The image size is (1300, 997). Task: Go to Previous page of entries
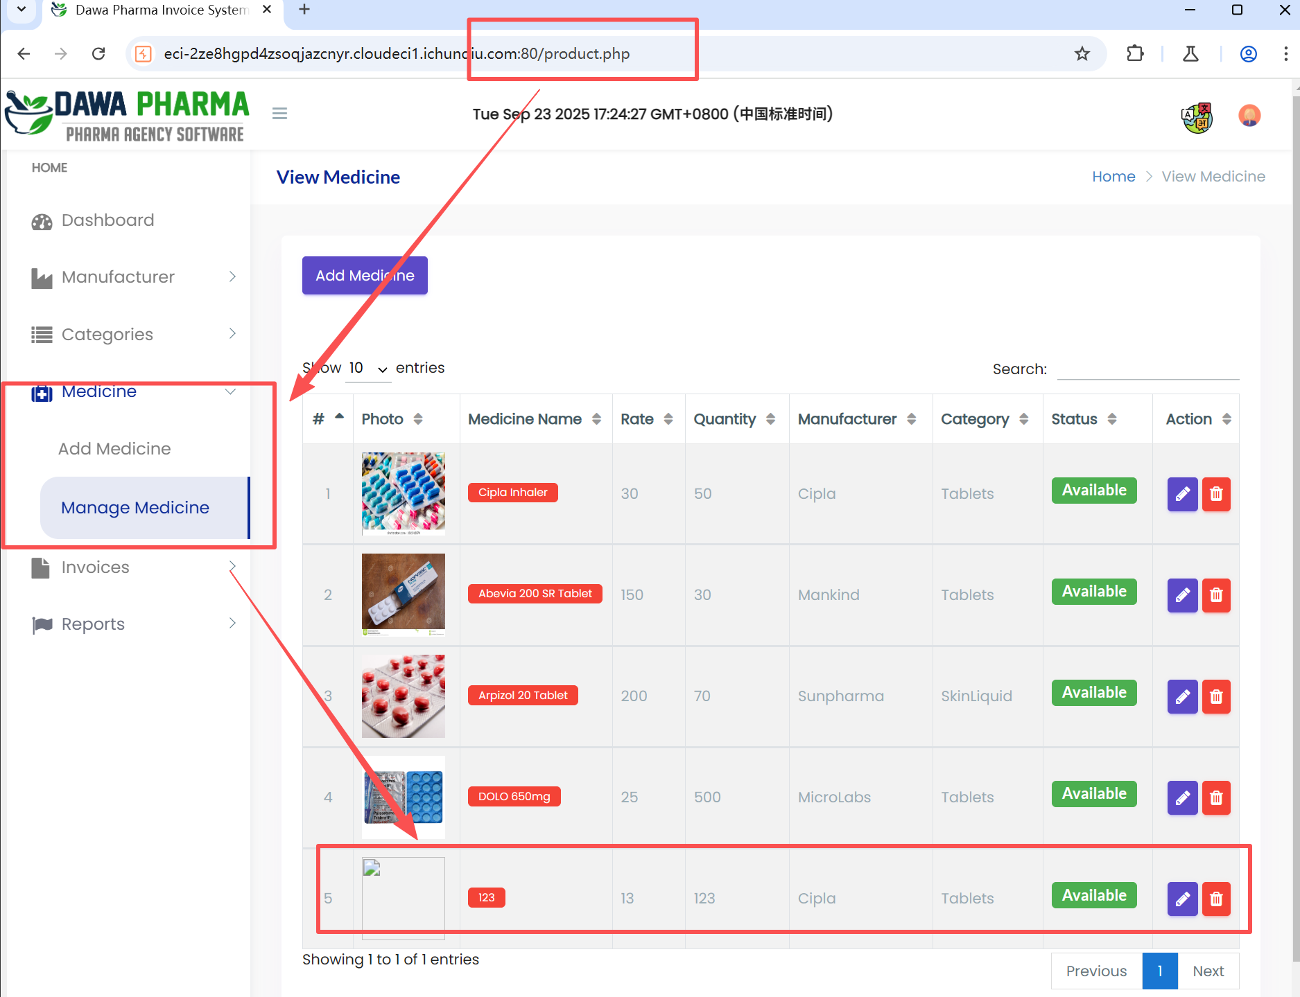1096,971
